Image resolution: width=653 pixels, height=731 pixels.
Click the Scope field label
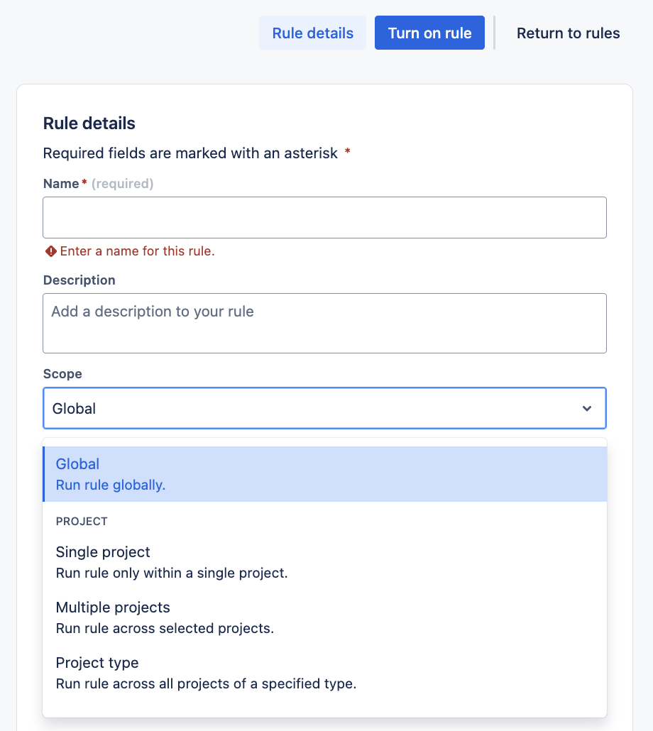pos(62,374)
